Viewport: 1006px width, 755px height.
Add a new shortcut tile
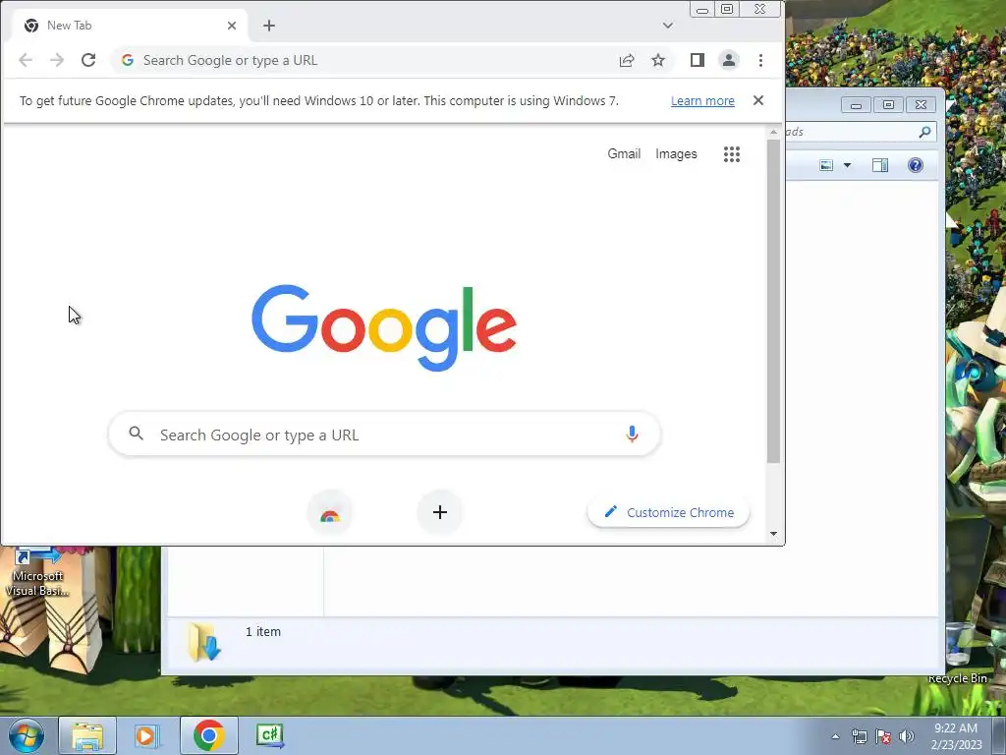click(440, 512)
